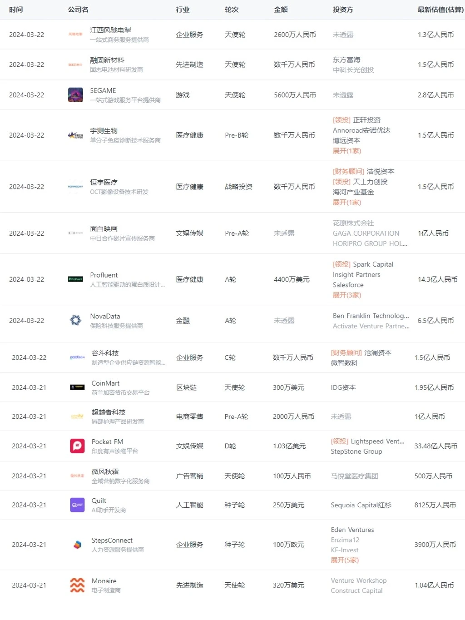This screenshot has width=465, height=620.
Task: Click the 时间 column header
Action: click(x=16, y=10)
